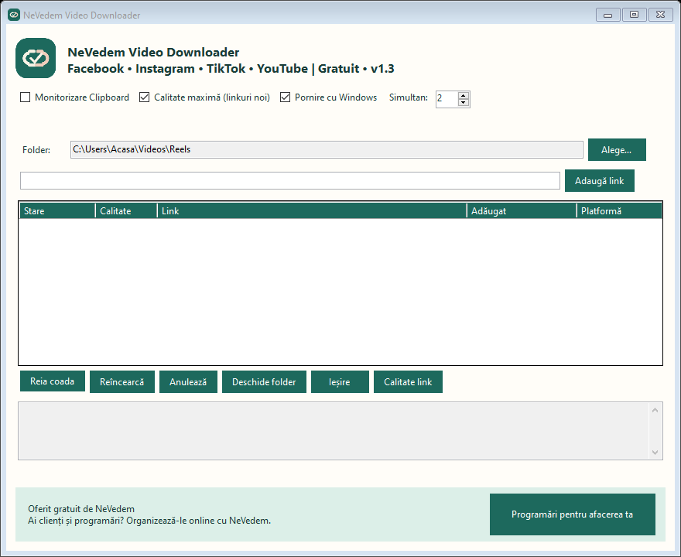Click the Ieșire button
The width and height of the screenshot is (681, 557).
point(340,381)
